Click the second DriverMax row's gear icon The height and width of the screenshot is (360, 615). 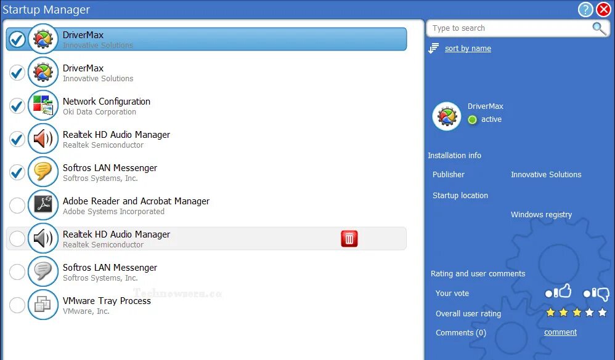tap(43, 72)
